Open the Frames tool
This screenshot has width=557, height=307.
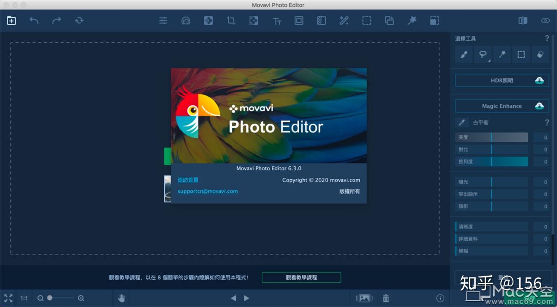pos(299,21)
